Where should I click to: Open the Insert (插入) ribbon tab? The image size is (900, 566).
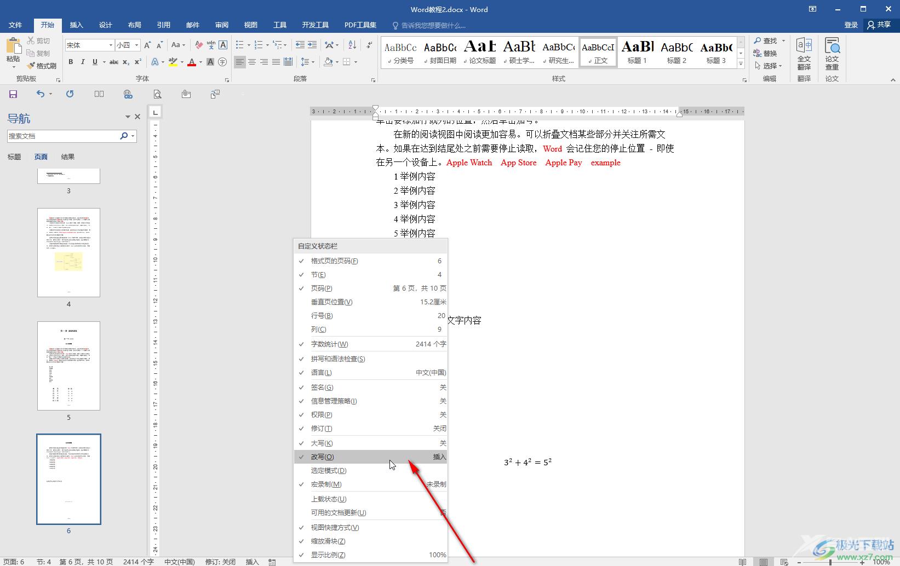(x=76, y=25)
